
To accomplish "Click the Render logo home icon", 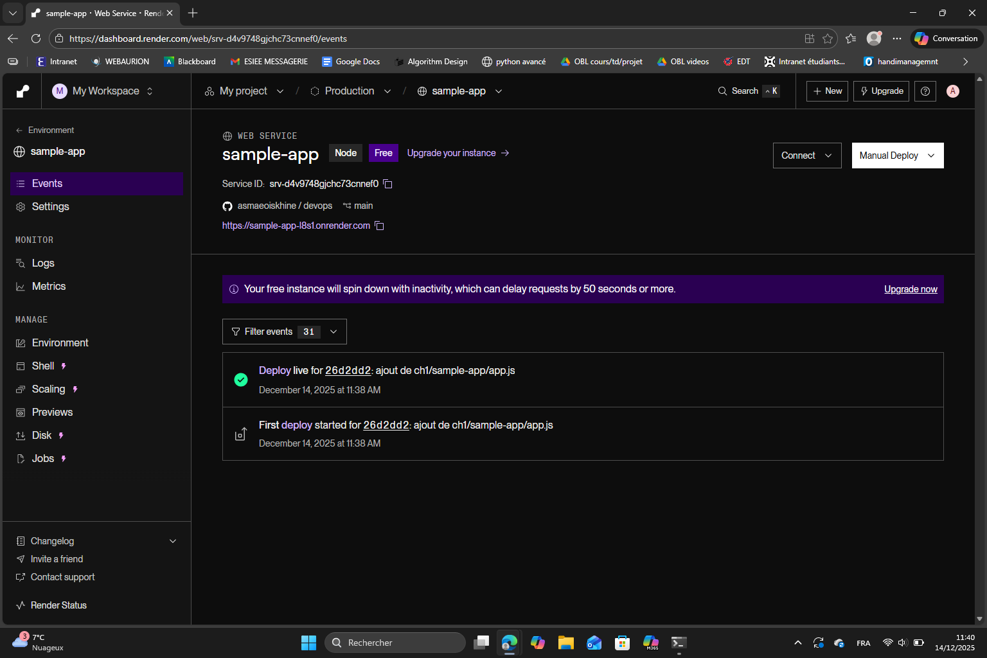I will tap(22, 91).
